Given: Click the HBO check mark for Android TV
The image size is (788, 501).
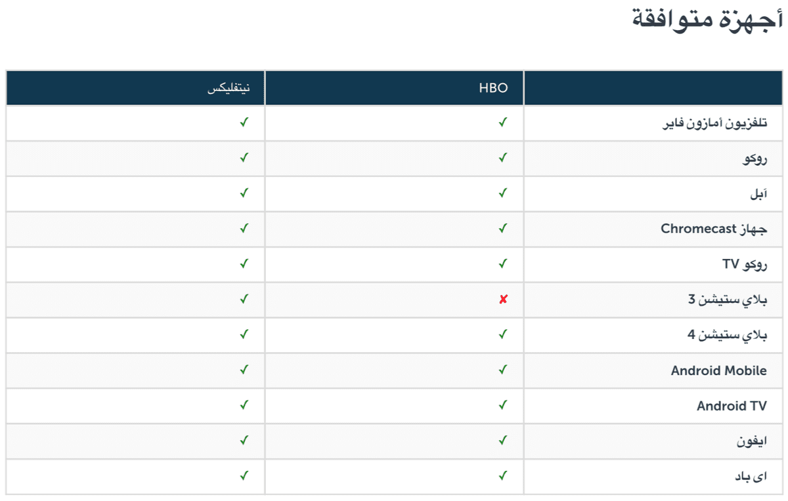Looking at the screenshot, I should (x=503, y=405).
